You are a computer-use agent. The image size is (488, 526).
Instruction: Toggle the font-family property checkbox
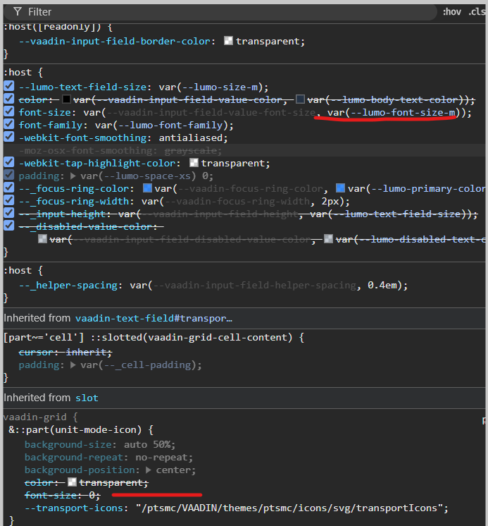[9, 126]
